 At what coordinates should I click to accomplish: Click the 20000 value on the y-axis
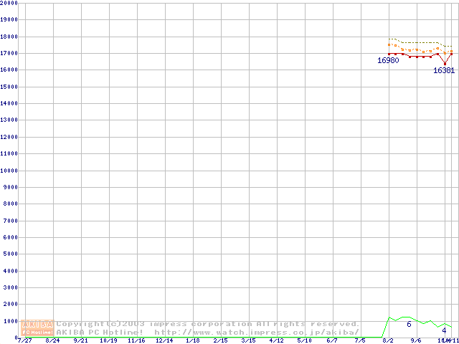click(x=10, y=4)
